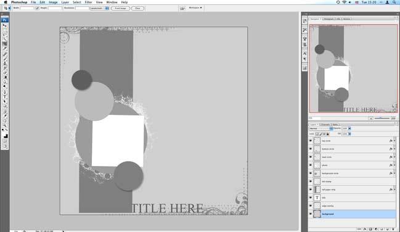Open the Crop tool preset picker arrow
The width and height of the screenshot is (400, 232).
(10, 8)
